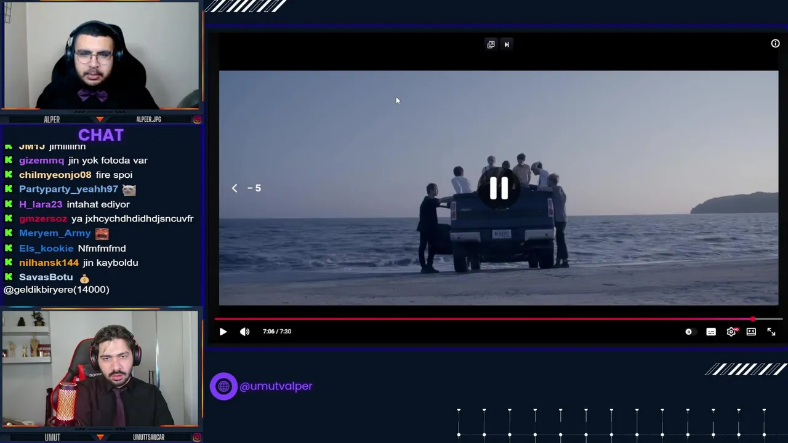Click the message "fire spoi"
The height and width of the screenshot is (443, 788).
pos(114,175)
